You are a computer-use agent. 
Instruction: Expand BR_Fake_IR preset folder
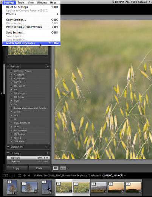[x=11, y=86]
